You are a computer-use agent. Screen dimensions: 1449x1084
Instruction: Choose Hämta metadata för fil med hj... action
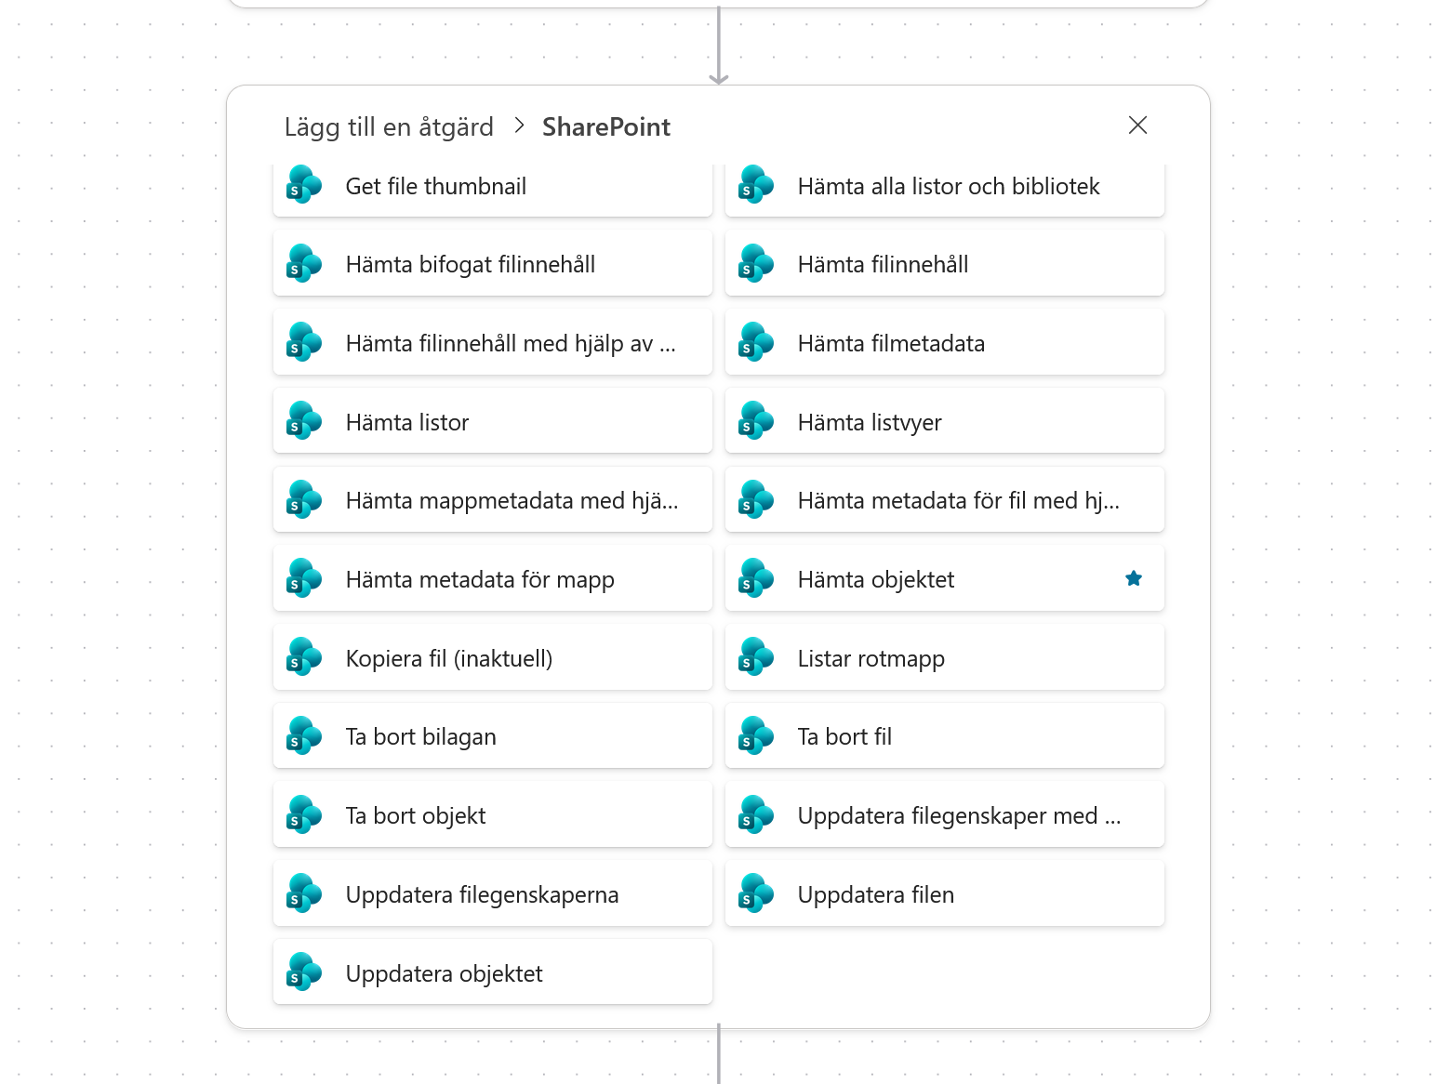945,500
